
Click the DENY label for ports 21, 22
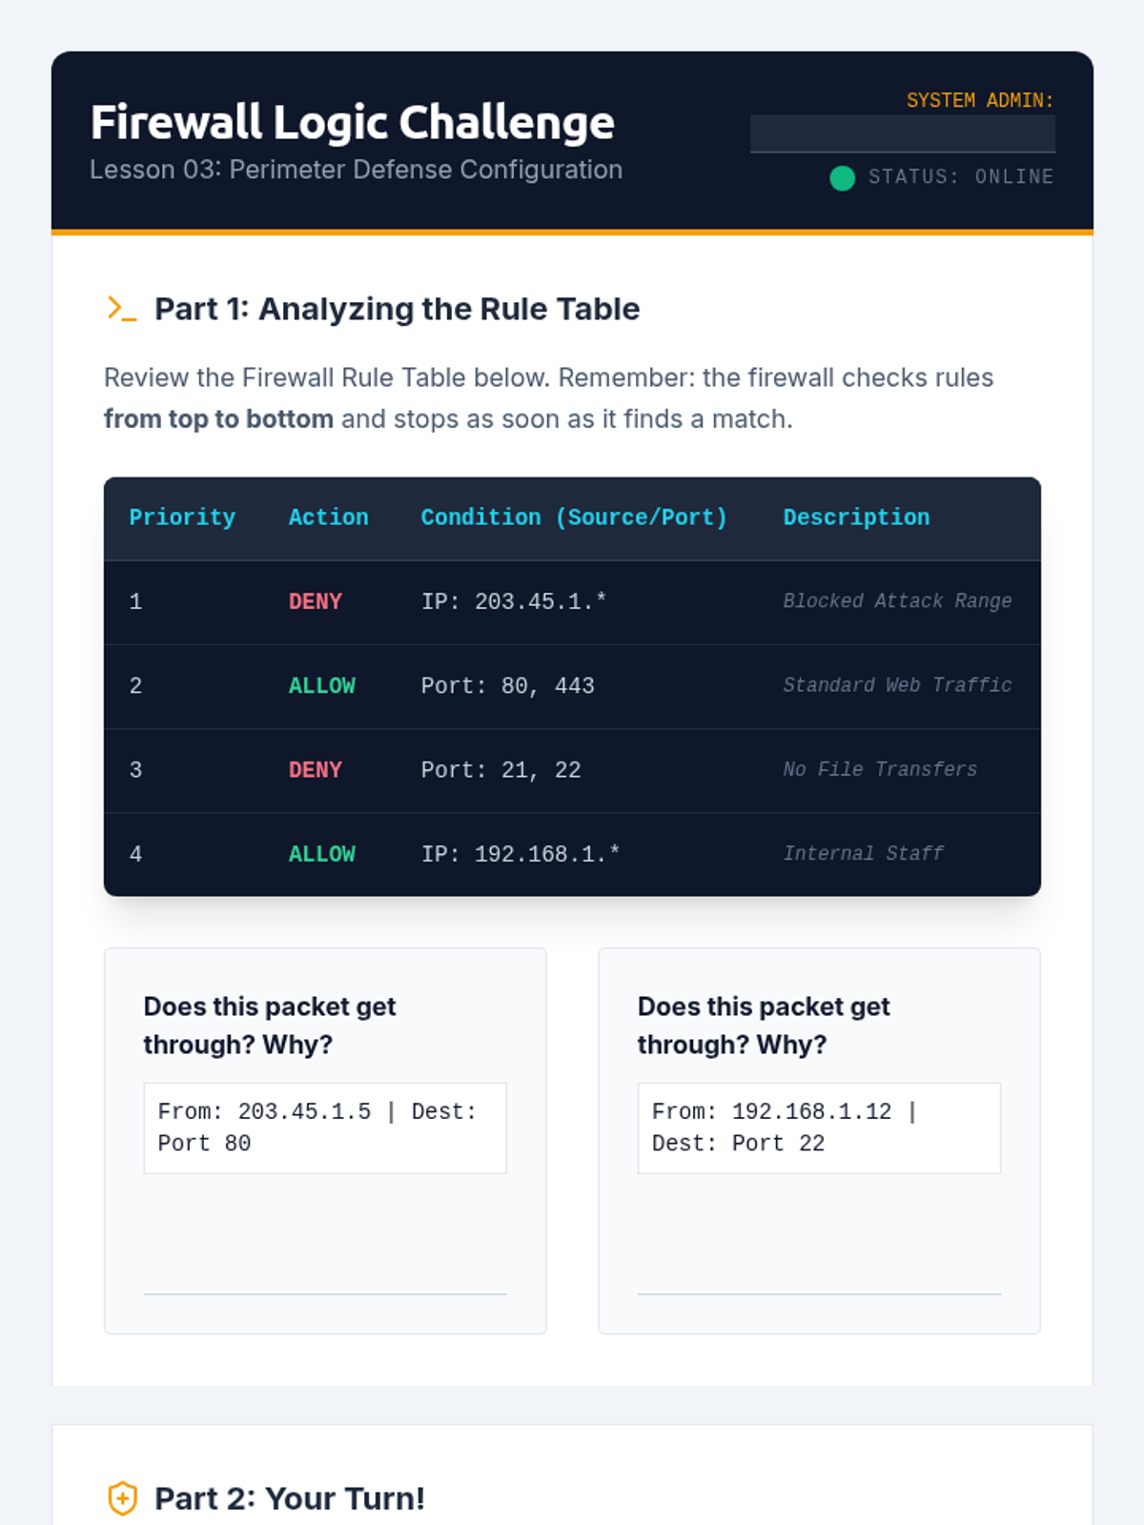(315, 769)
